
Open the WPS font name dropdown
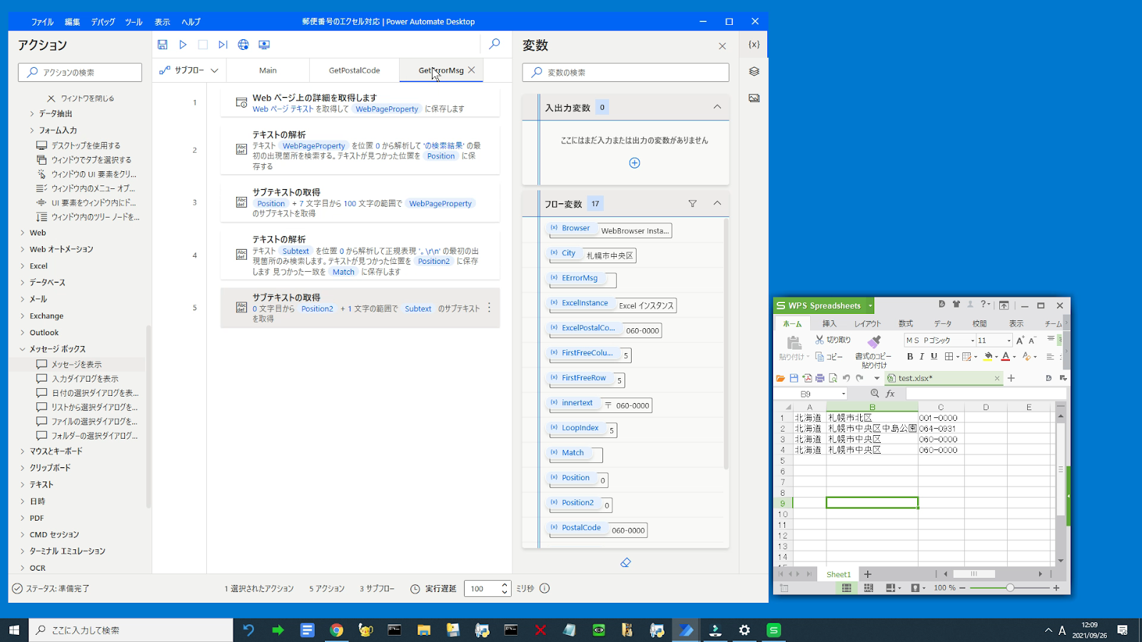coord(972,341)
